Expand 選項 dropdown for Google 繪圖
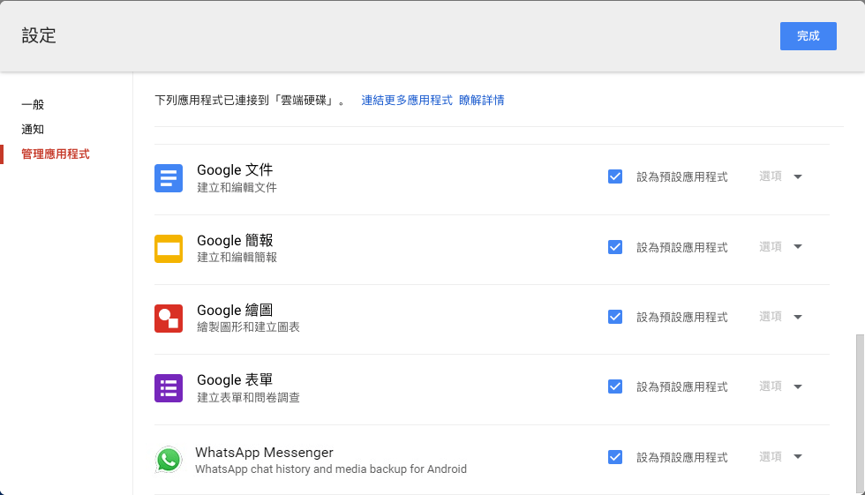This screenshot has height=495, width=865. point(780,317)
